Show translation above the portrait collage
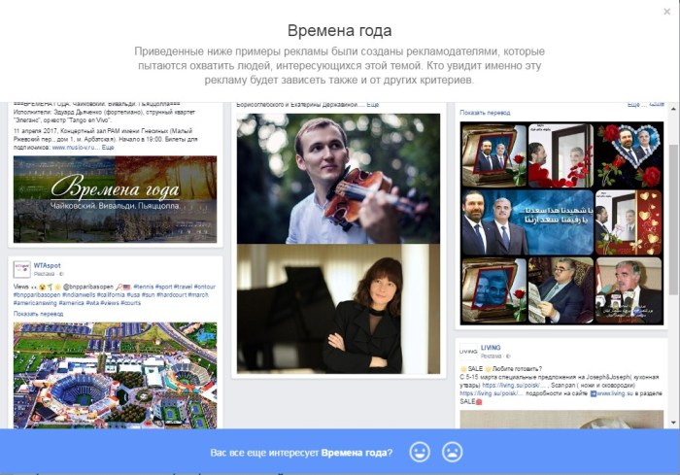This screenshot has width=680, height=475. 486,114
